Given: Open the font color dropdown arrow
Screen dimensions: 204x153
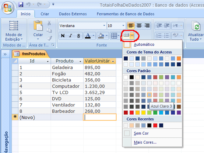Looking at the screenshot, I should pos(93,36).
